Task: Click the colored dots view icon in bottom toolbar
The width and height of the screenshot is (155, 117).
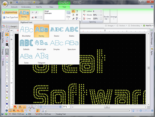Action: 38,110
